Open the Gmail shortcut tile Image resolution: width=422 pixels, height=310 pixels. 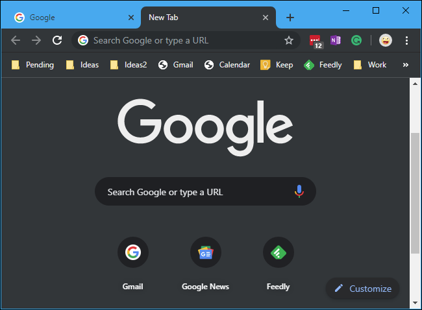coord(133,264)
